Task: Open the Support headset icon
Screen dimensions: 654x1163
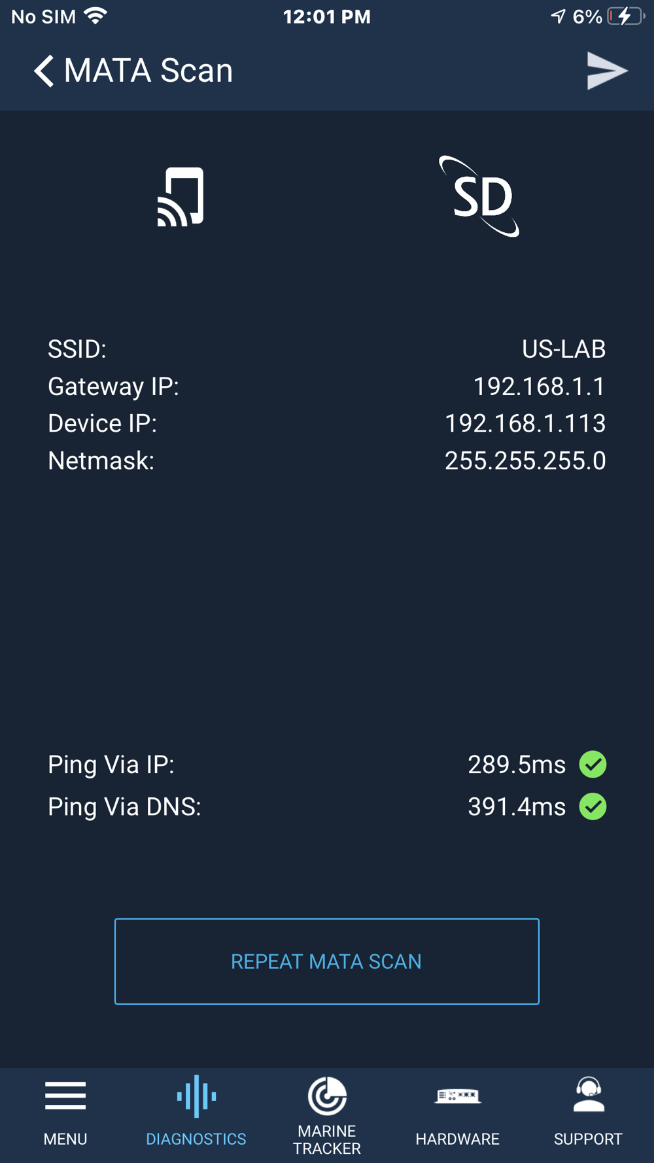Action: (589, 1094)
